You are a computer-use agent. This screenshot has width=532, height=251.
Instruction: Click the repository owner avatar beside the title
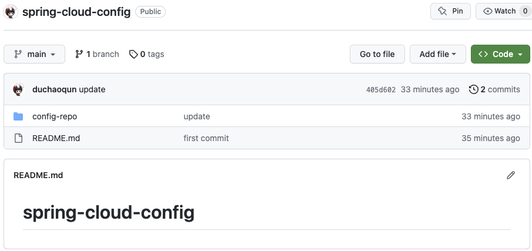(10, 11)
